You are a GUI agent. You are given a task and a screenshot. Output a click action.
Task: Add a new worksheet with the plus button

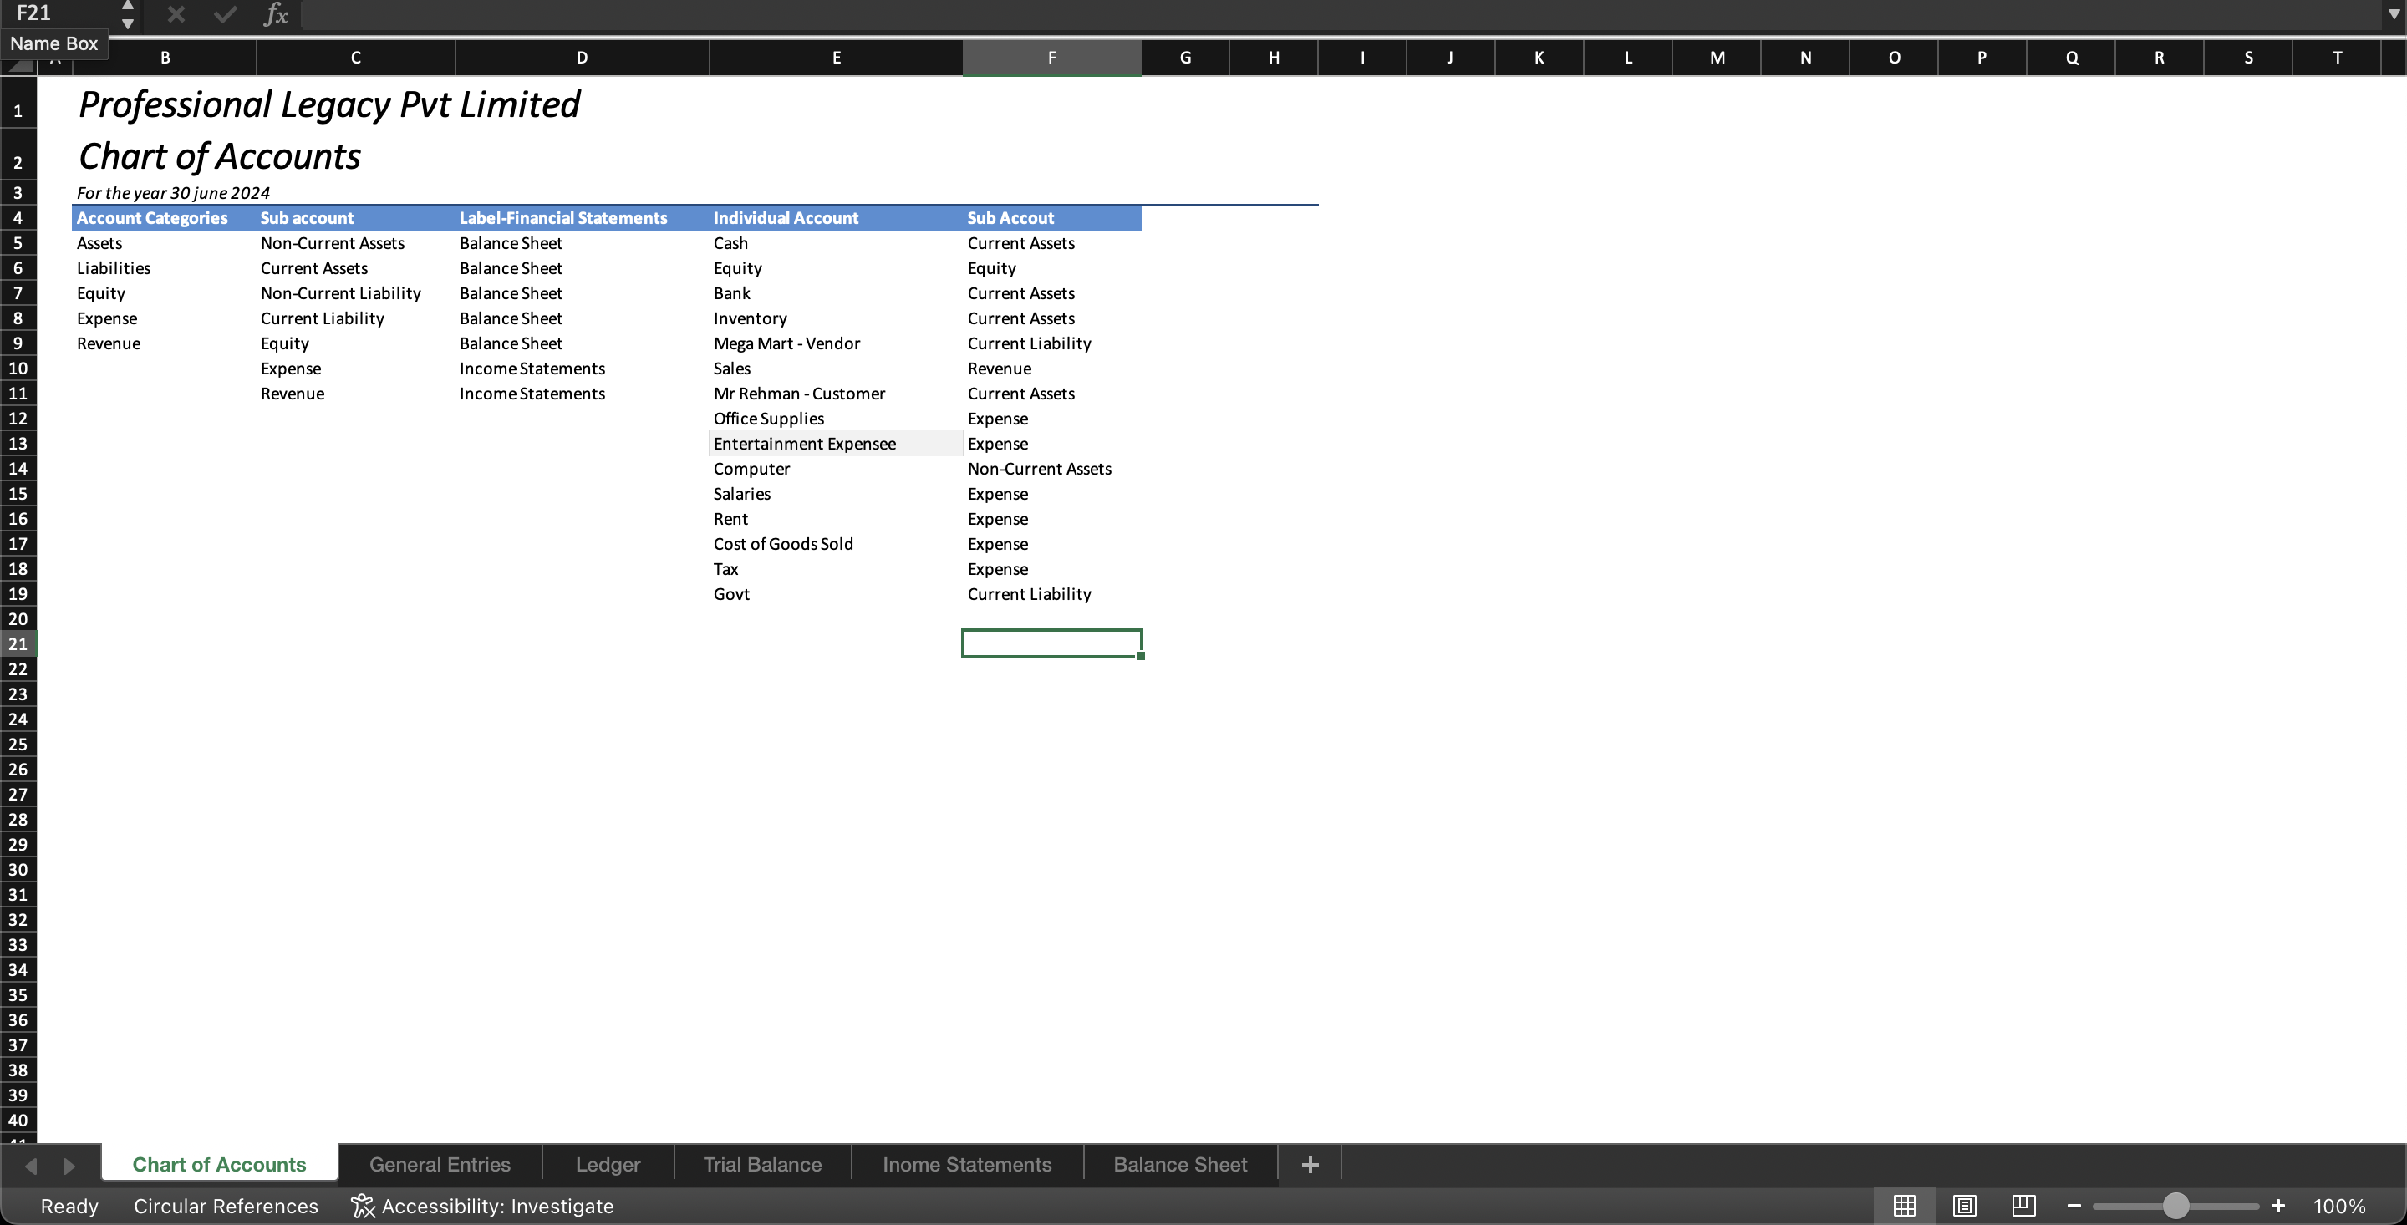click(x=1308, y=1163)
